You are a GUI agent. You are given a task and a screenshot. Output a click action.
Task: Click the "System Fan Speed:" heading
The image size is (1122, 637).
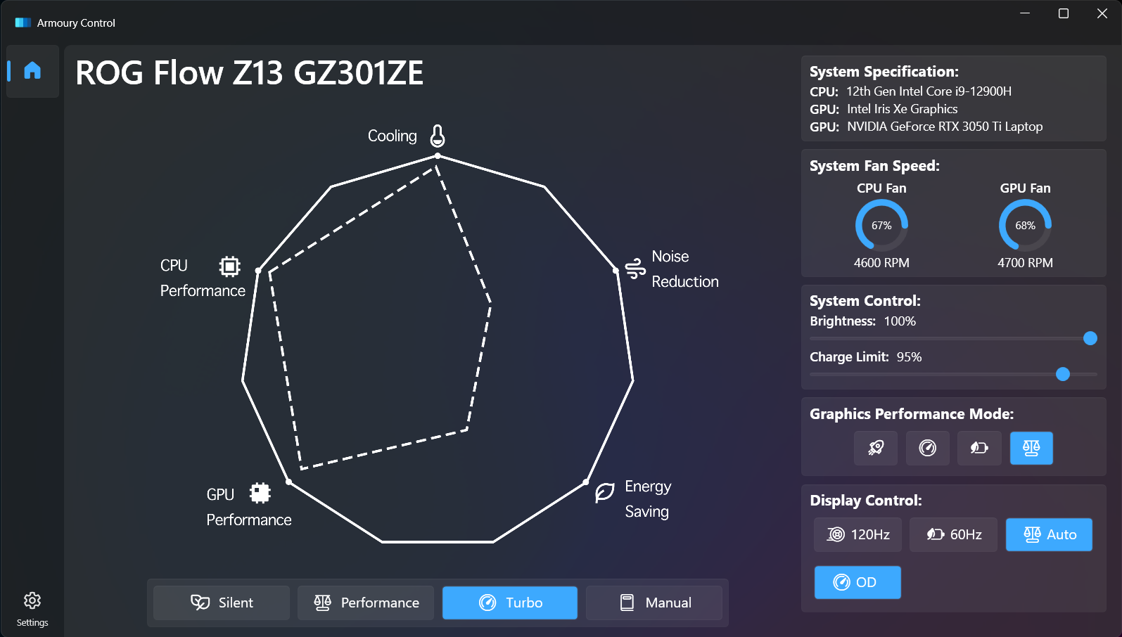click(874, 166)
